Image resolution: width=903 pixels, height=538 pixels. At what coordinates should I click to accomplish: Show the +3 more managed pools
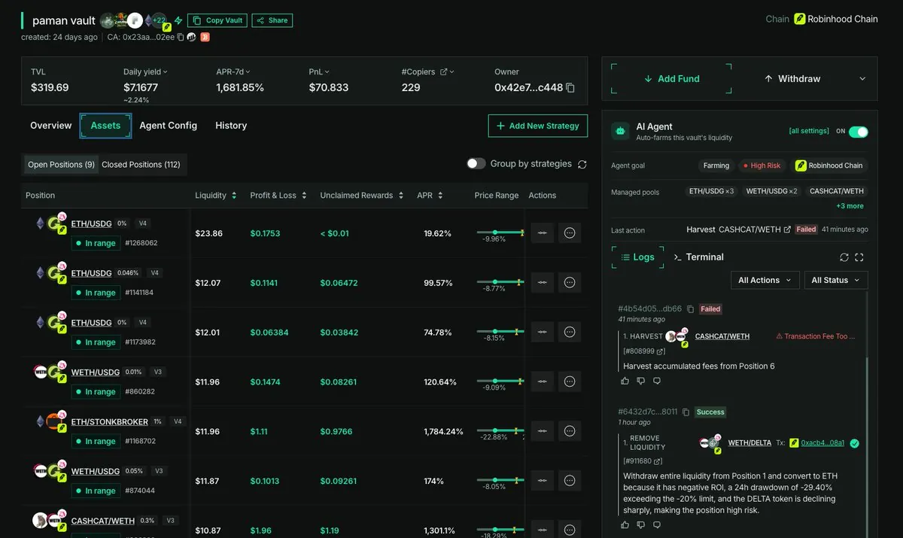(850, 206)
